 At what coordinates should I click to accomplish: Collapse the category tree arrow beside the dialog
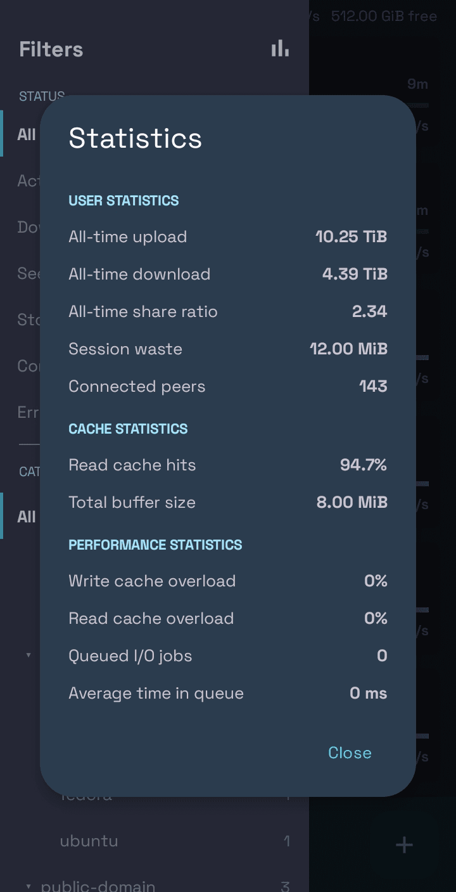pos(28,655)
